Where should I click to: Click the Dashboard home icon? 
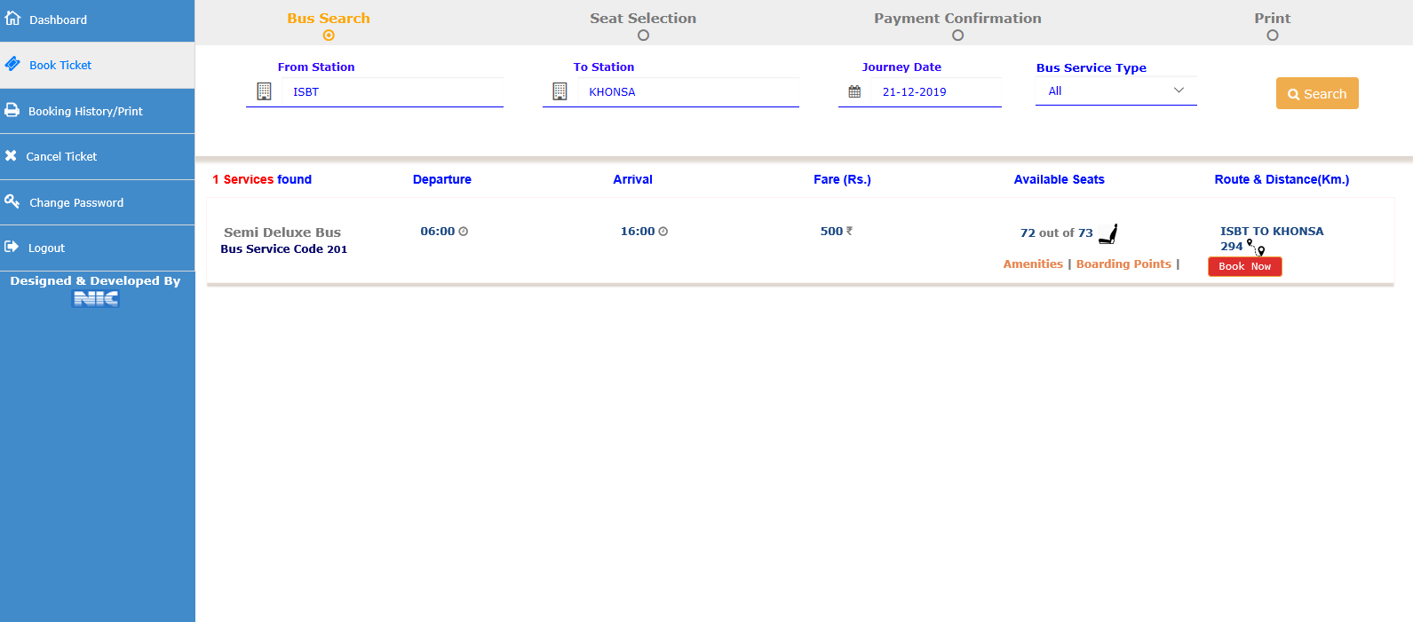click(12, 19)
